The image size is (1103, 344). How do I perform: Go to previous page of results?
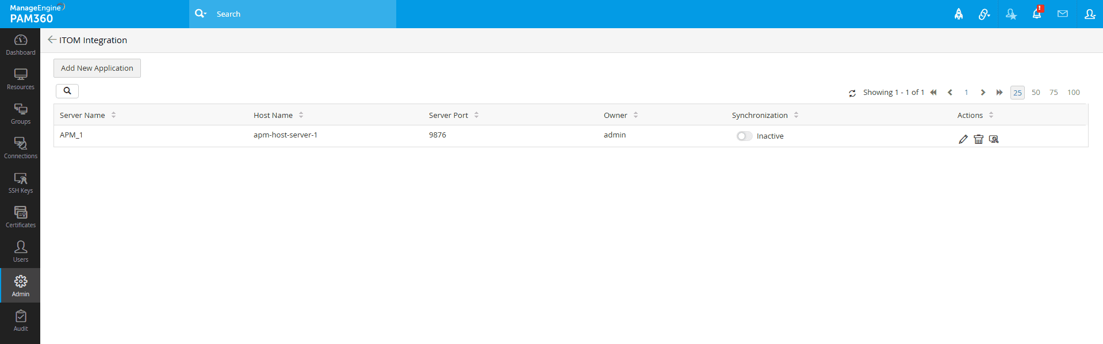coord(950,93)
